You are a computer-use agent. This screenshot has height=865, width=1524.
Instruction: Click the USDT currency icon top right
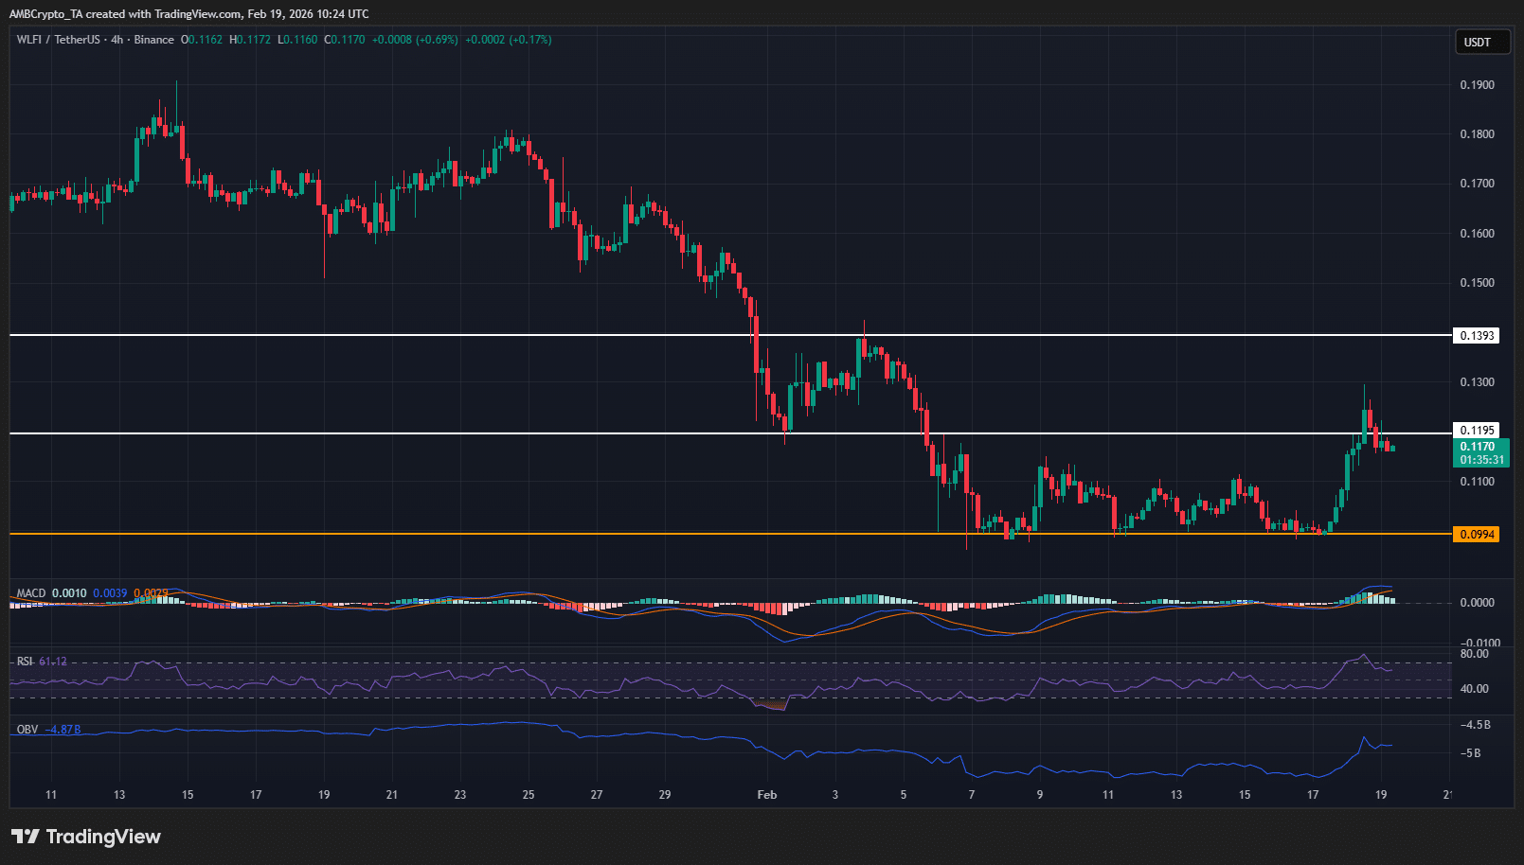(1482, 42)
